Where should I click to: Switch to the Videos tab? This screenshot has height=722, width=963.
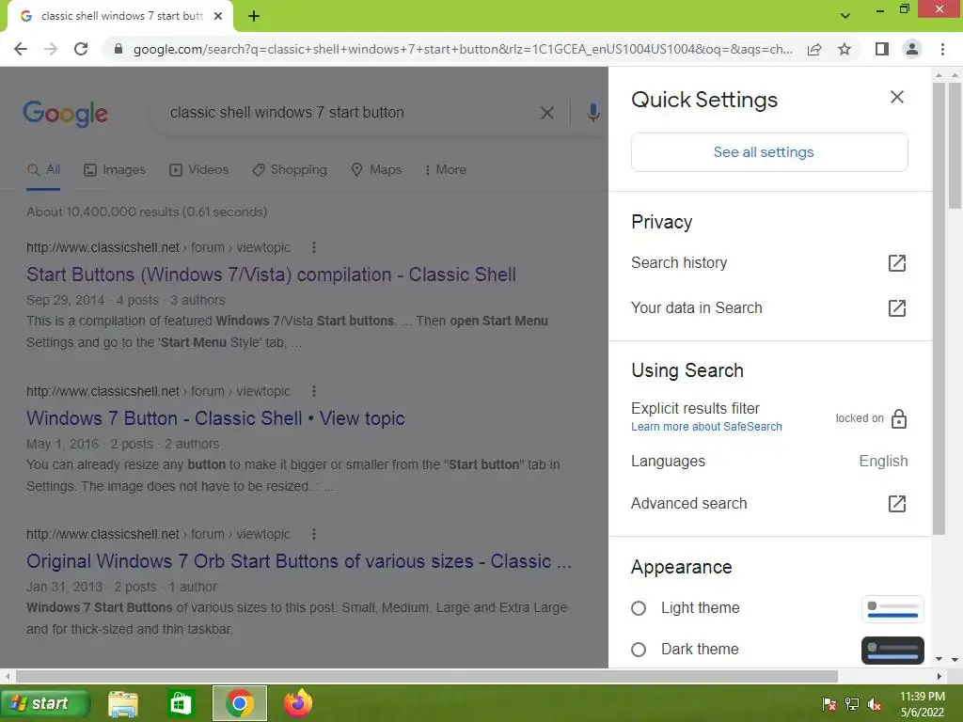click(x=198, y=170)
